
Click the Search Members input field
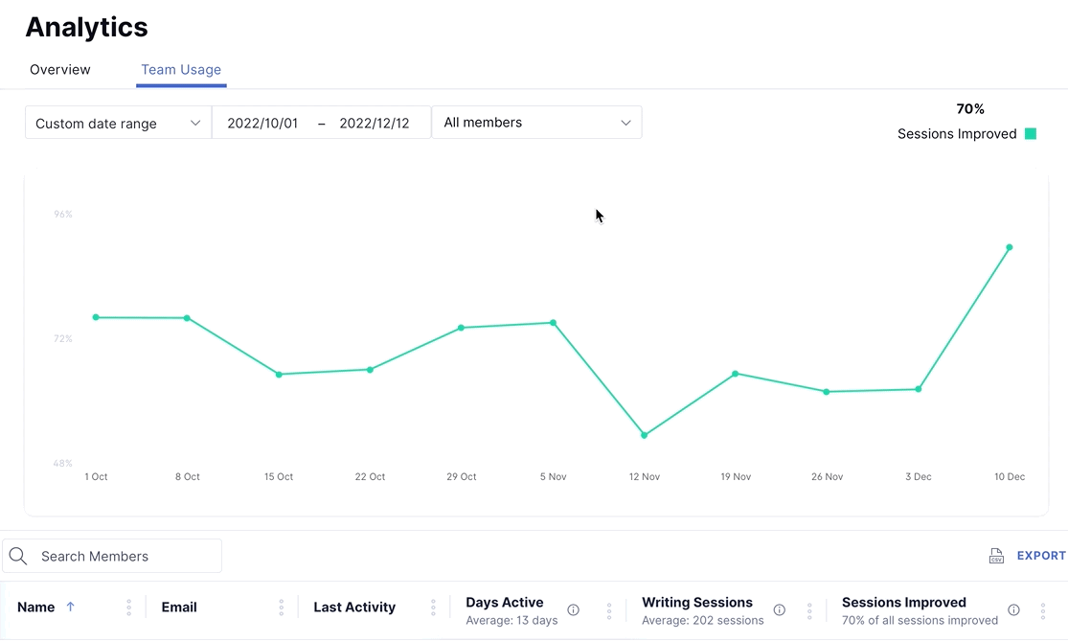pyautogui.click(x=125, y=556)
